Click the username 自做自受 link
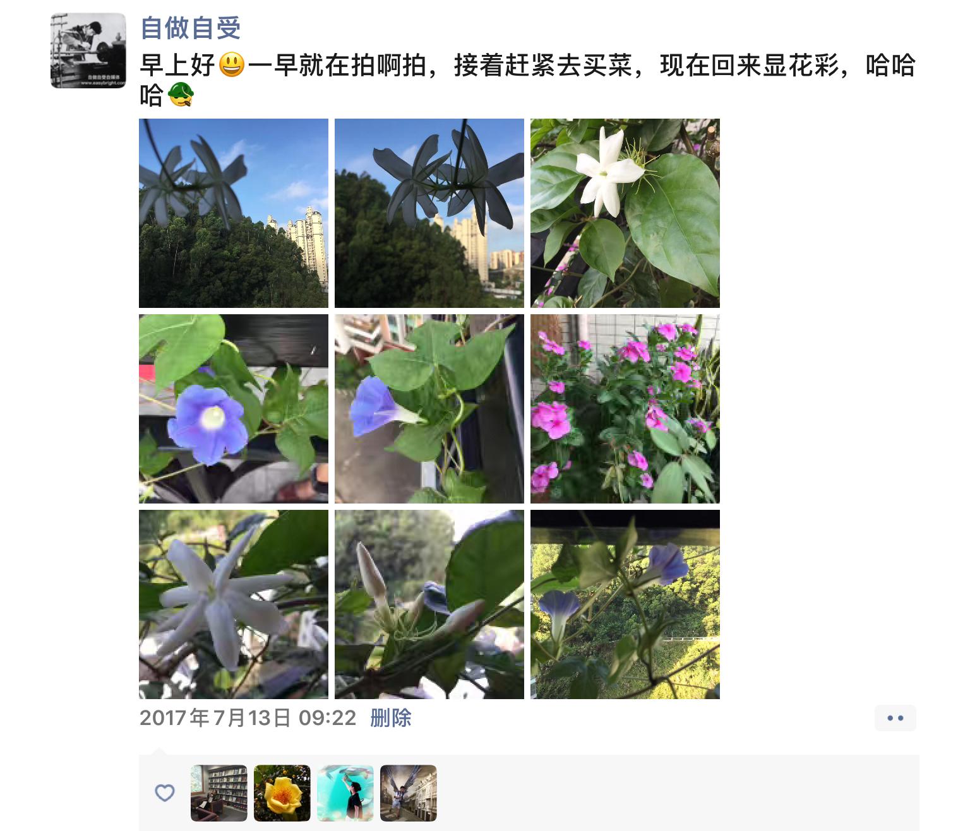Viewport: 970px width, 831px height. pyautogui.click(x=190, y=28)
